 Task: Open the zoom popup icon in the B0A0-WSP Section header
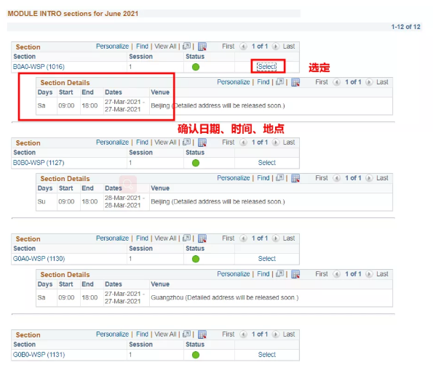[x=187, y=46]
